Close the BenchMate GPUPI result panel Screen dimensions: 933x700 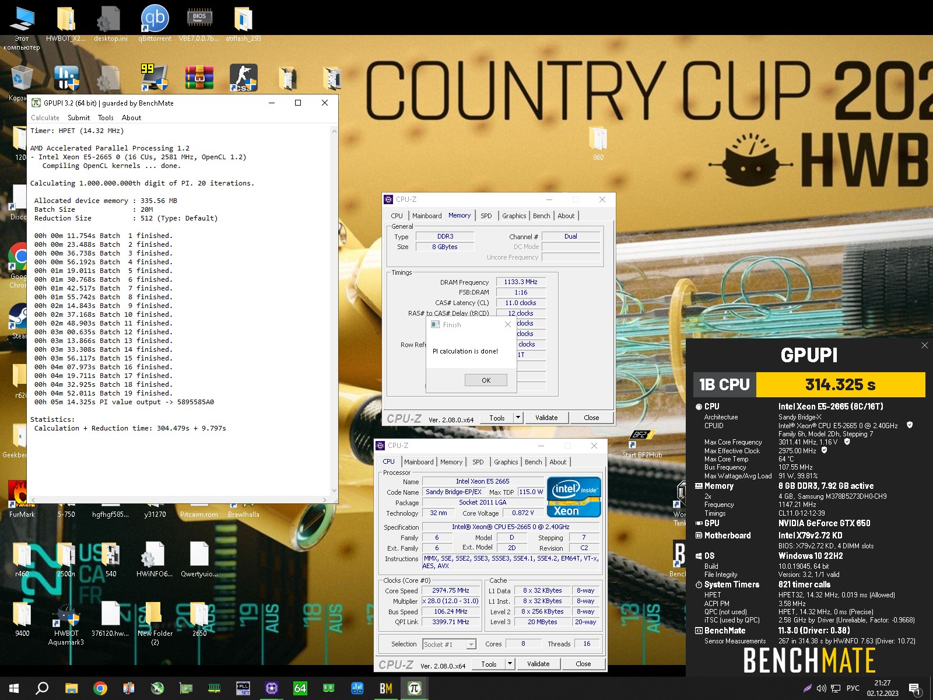coord(924,345)
